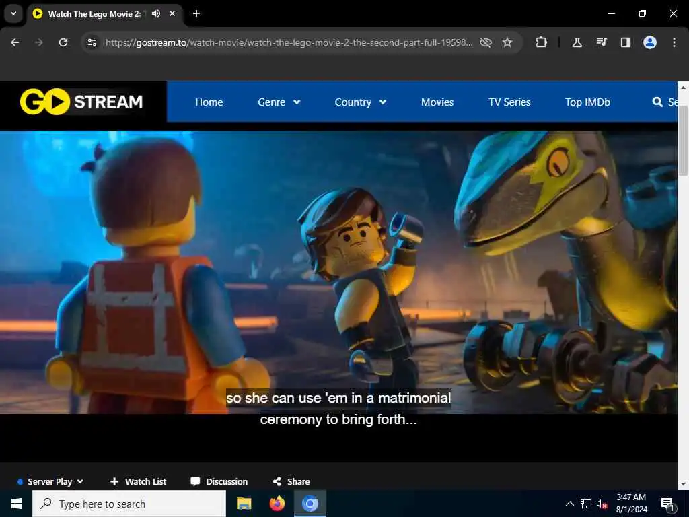Open the site search magnifier icon
Viewport: 689px width, 517px height.
click(657, 102)
